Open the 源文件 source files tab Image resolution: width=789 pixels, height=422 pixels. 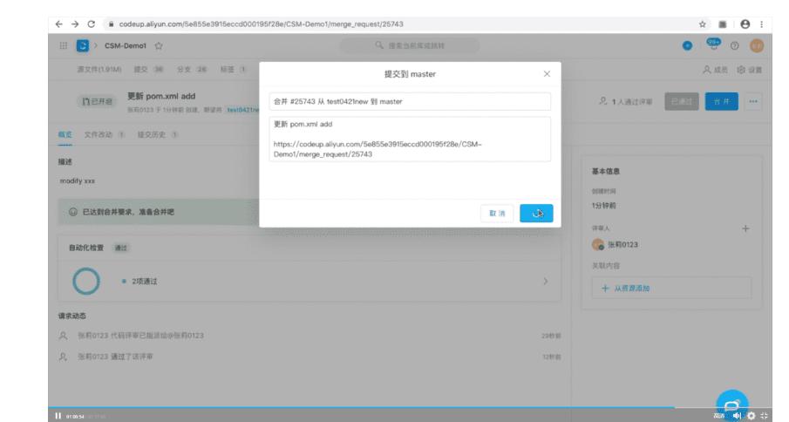[x=99, y=70]
